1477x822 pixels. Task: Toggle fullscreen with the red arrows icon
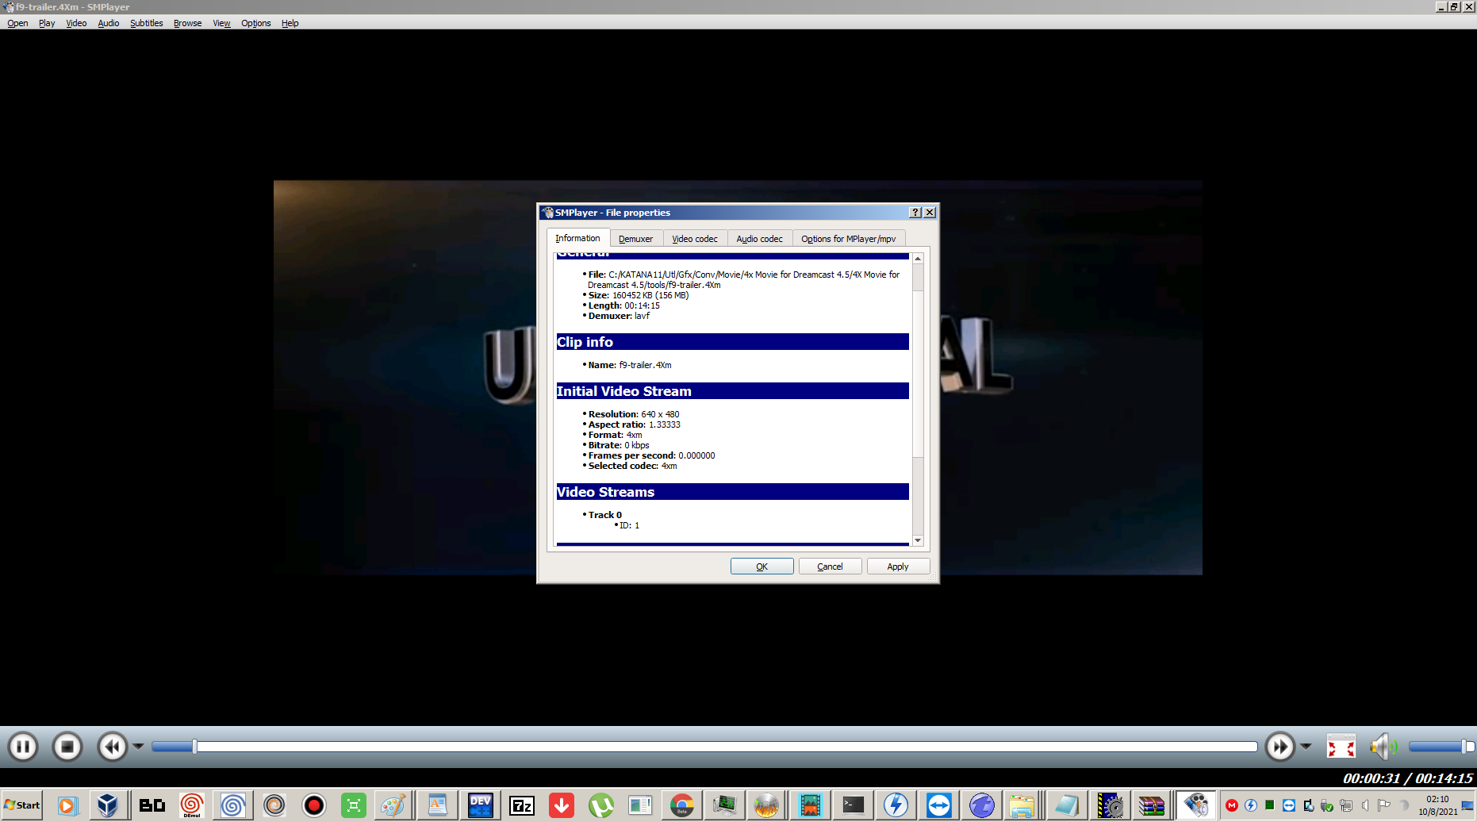[x=1341, y=747]
